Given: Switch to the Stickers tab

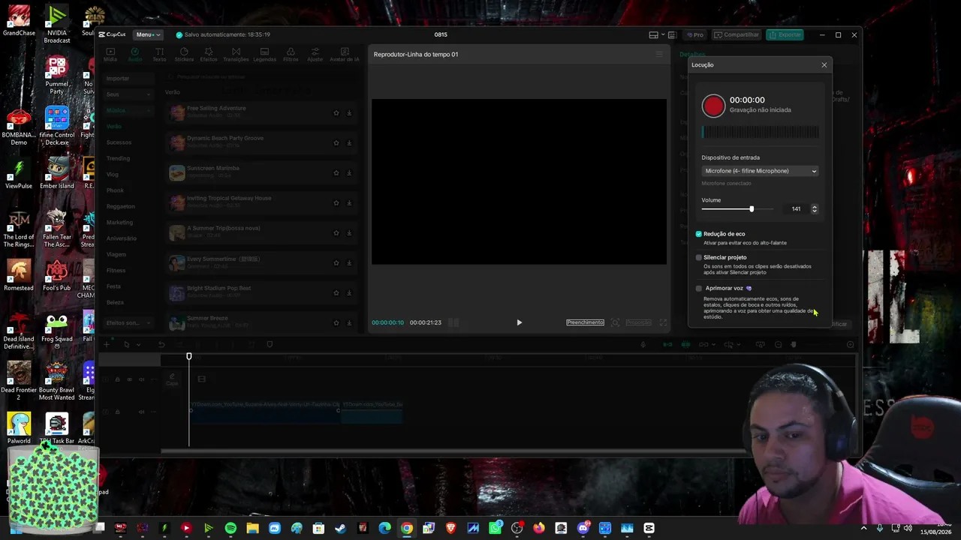Looking at the screenshot, I should (184, 55).
